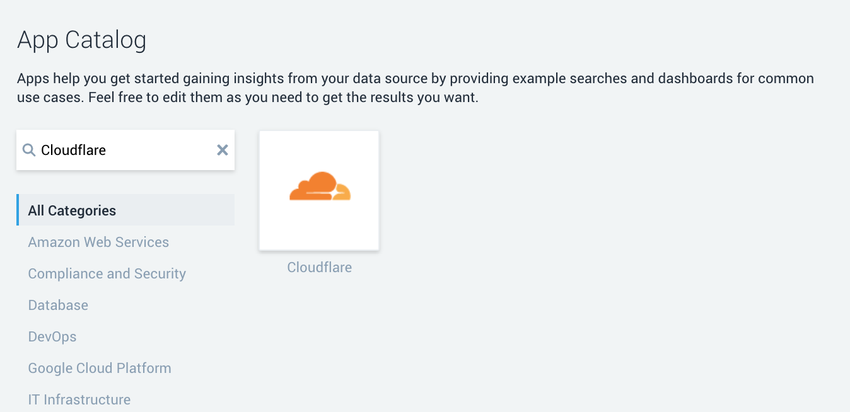Select the X to reset the Cloudflare search
This screenshot has width=850, height=412.
tap(222, 149)
